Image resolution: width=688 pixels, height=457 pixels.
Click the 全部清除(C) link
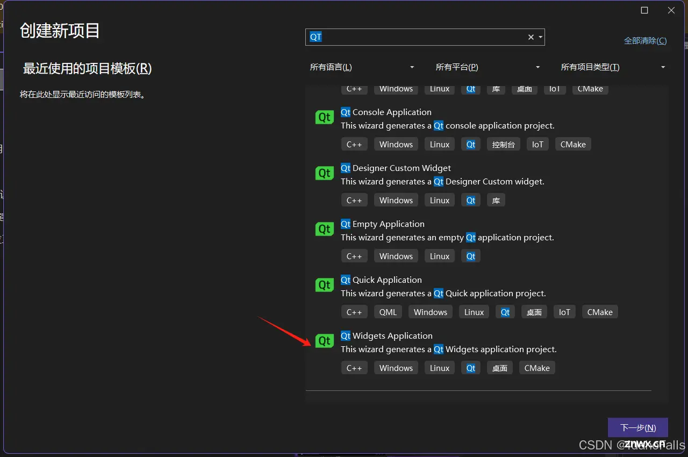coord(645,41)
